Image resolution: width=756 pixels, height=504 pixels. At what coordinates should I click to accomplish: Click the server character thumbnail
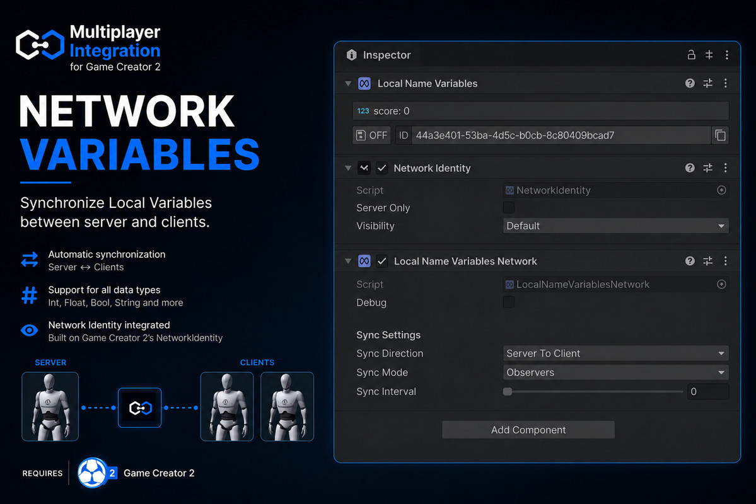[x=50, y=407]
